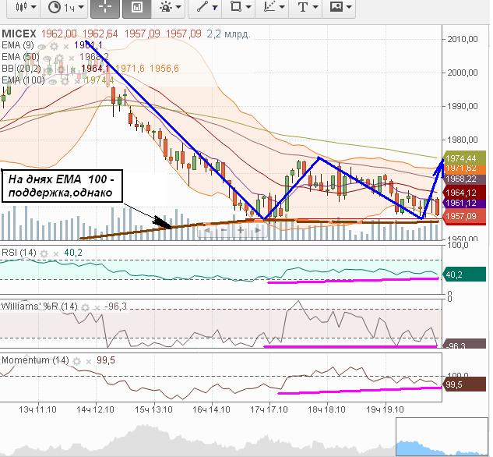This screenshot has width=493, height=457.
Task: Toggle visibility eye for EMA (50)
Action: pos(48,58)
